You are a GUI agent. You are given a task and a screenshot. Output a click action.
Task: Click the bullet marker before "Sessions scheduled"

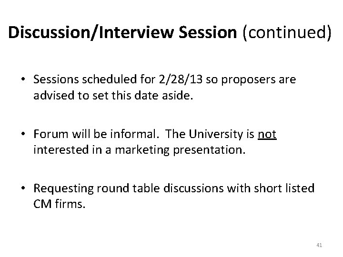(x=23, y=80)
